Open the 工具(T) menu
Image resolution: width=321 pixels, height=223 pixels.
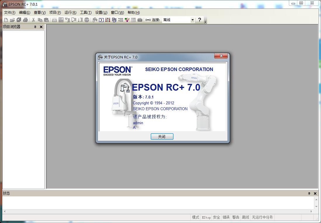point(86,13)
